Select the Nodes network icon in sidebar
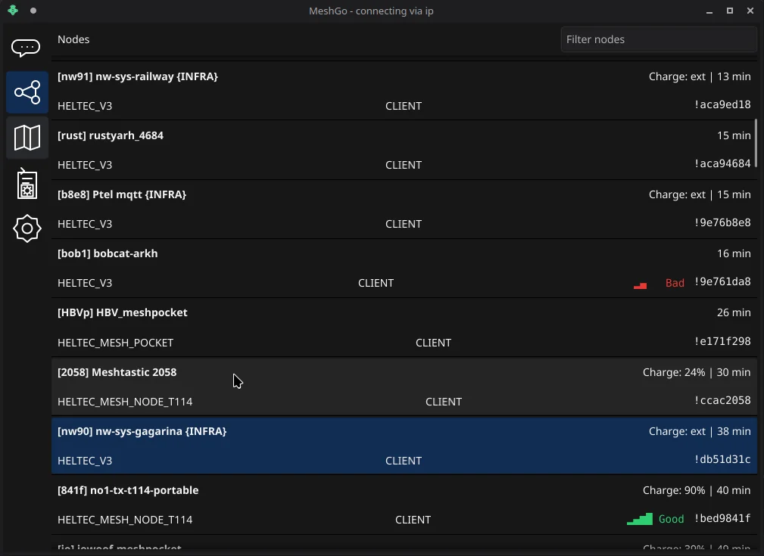The width and height of the screenshot is (764, 556). (27, 92)
